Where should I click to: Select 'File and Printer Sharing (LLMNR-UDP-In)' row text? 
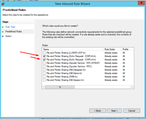click(66, 53)
